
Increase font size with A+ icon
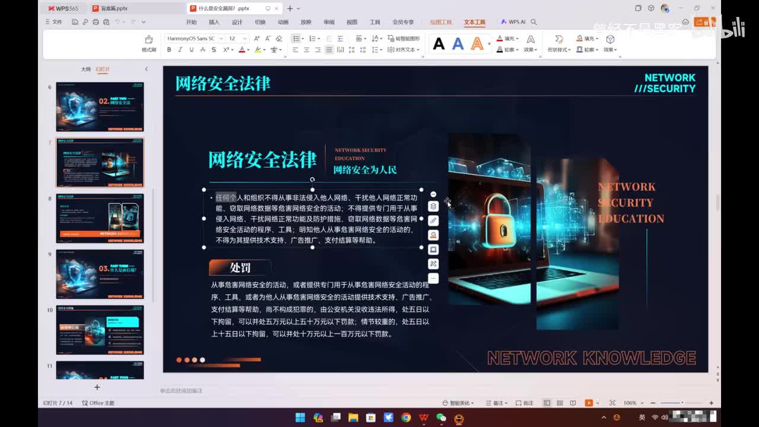[x=257, y=39]
